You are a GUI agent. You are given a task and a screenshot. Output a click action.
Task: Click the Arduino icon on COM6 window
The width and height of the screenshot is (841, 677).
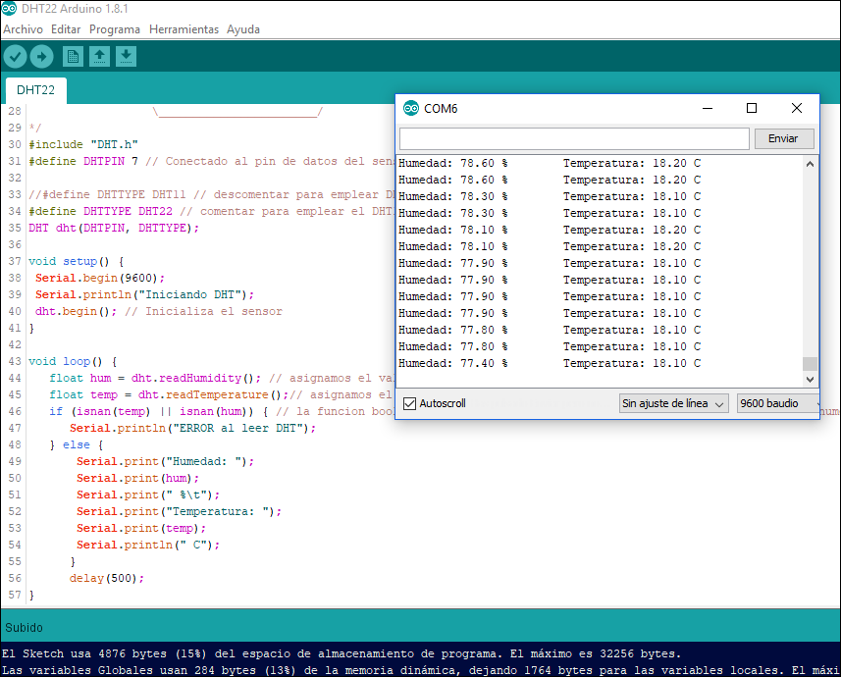(408, 108)
